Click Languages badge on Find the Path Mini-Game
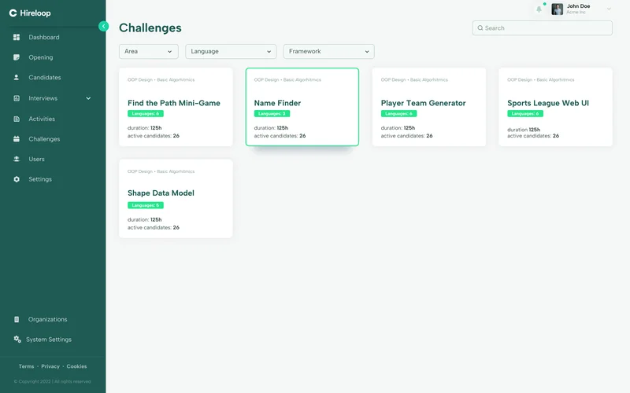 coord(146,114)
